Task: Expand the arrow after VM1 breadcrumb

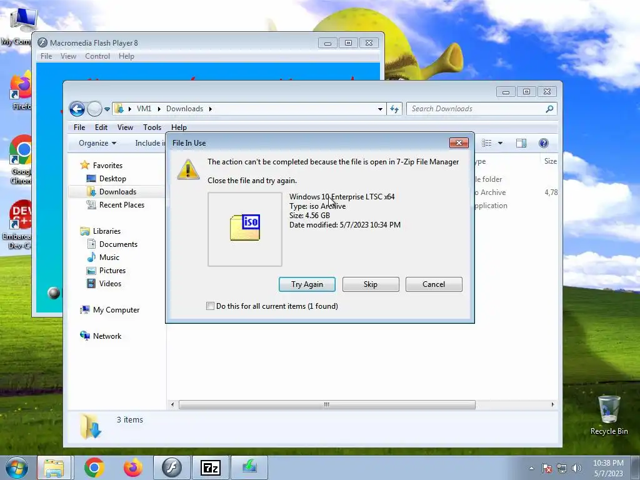Action: point(159,109)
